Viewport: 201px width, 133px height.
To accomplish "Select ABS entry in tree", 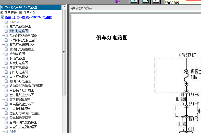I will [13, 131].
